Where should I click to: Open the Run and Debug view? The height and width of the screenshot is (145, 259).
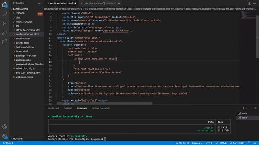[4, 32]
